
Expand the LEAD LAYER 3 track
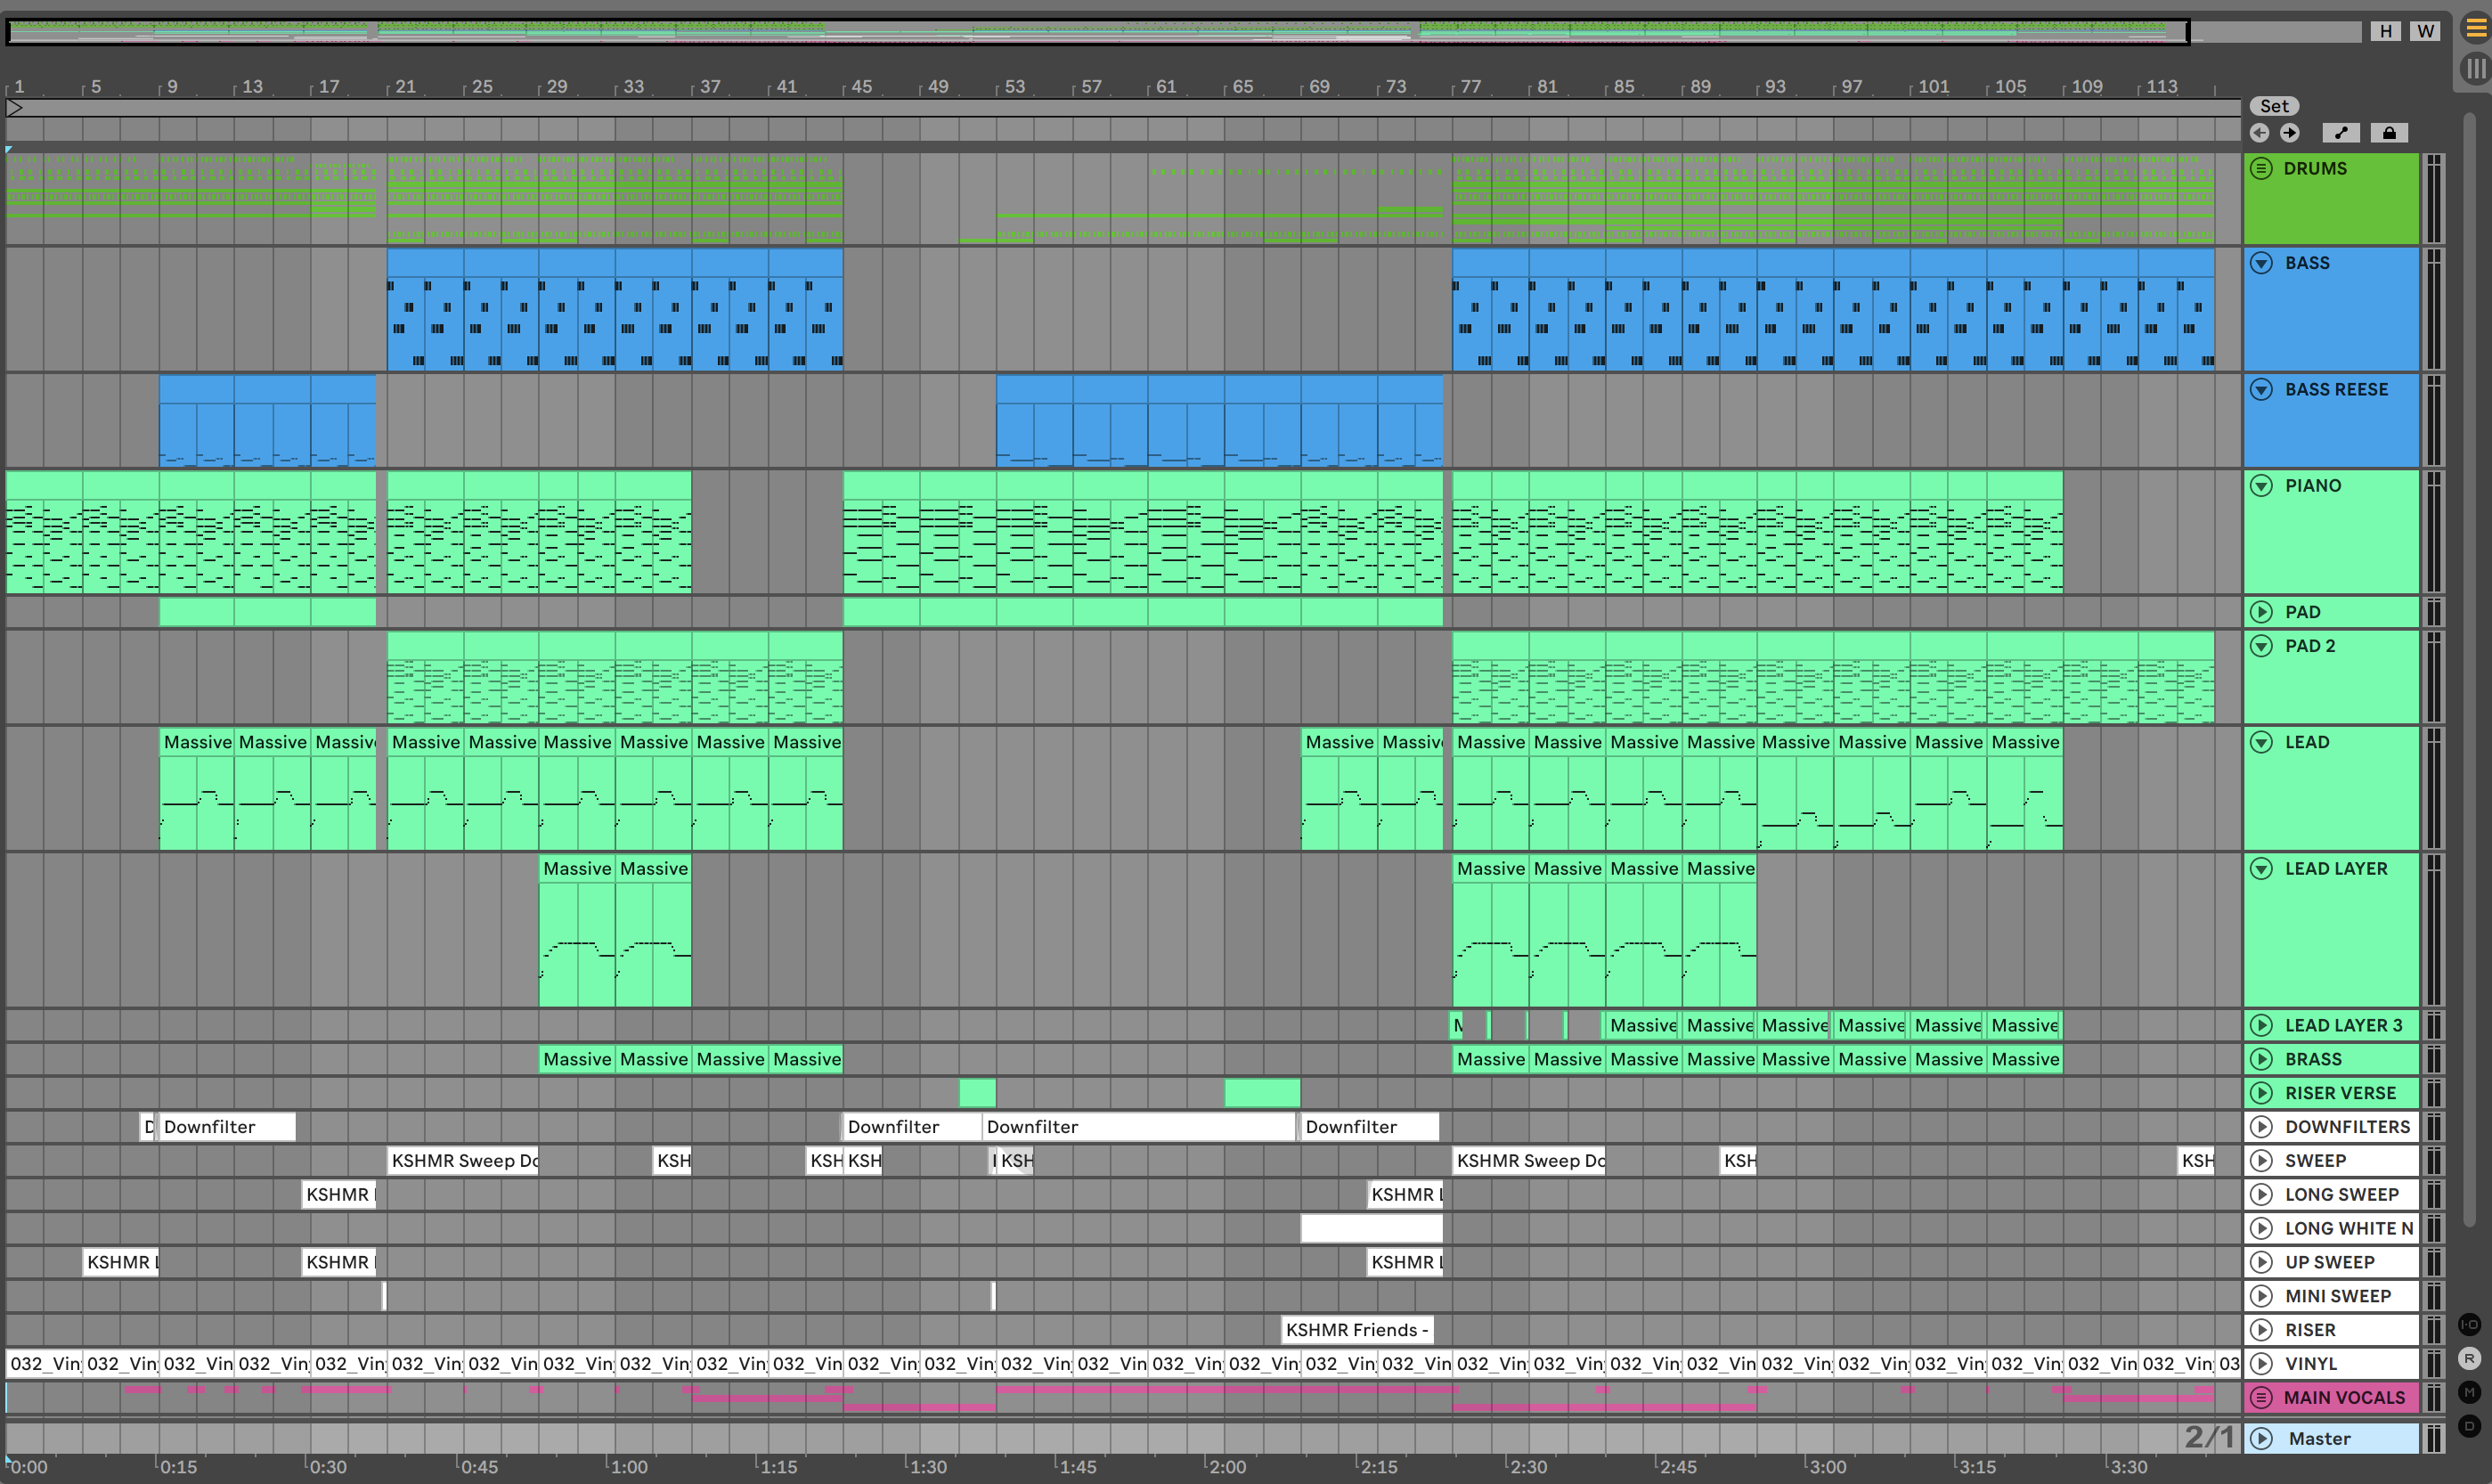pos(2261,1025)
